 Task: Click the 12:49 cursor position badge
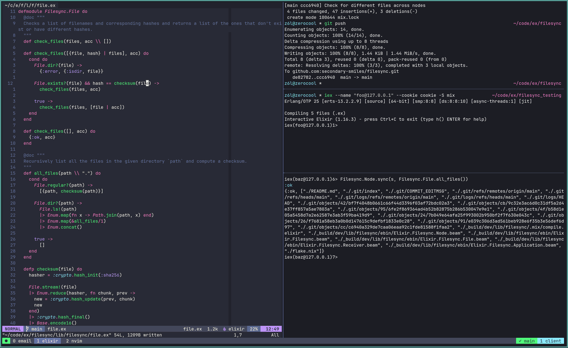(x=272, y=329)
